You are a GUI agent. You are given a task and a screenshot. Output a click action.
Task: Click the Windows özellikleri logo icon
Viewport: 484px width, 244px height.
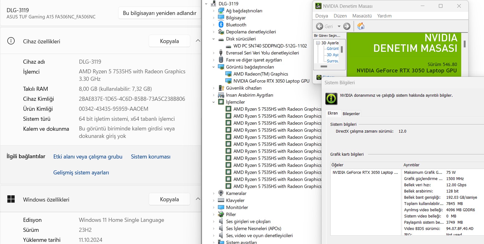click(11, 199)
